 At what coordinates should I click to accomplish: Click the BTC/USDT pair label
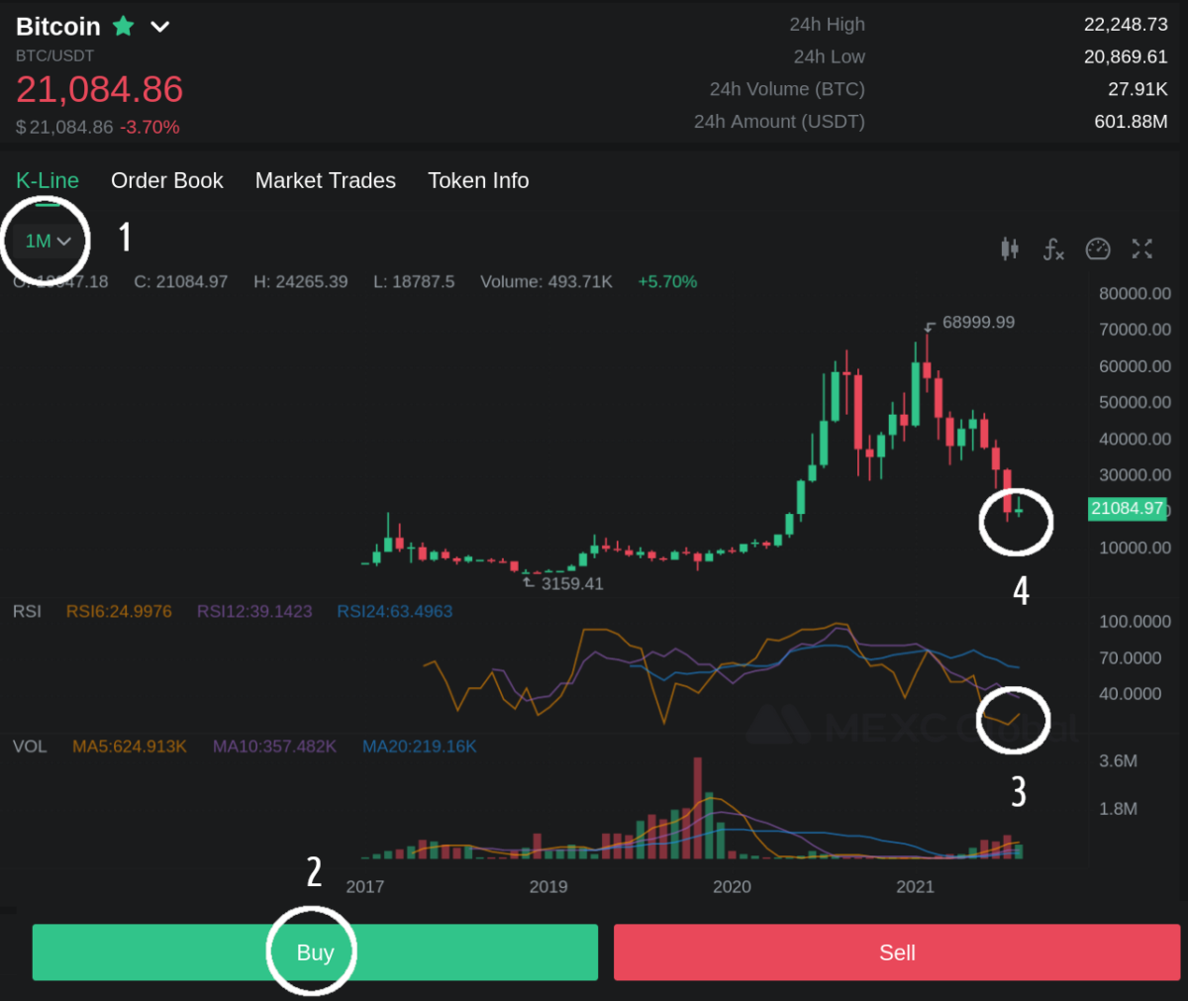pos(54,55)
